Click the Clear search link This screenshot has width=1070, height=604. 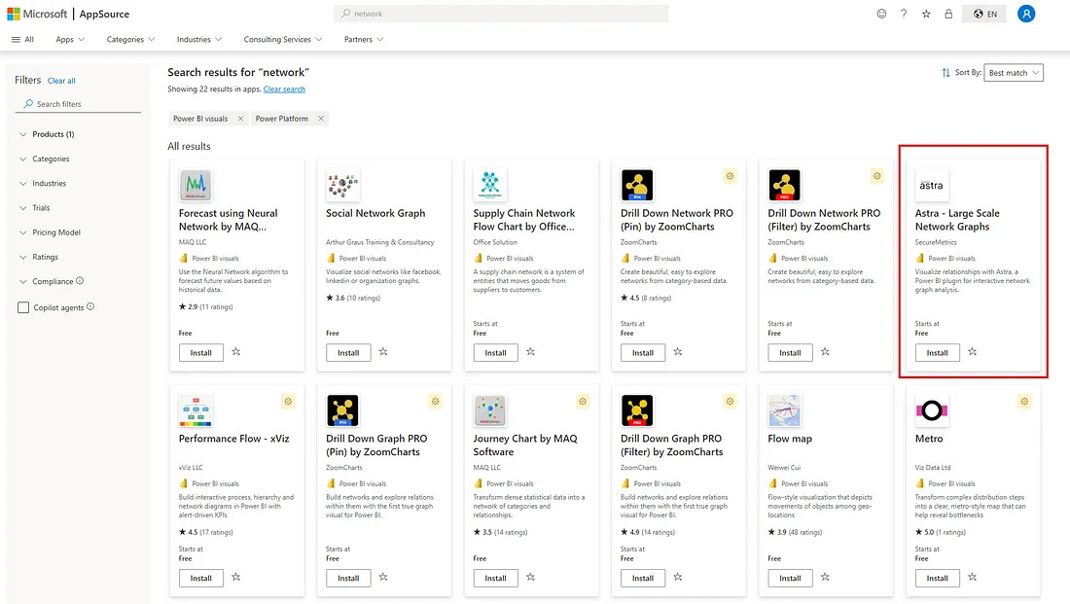pyautogui.click(x=284, y=89)
